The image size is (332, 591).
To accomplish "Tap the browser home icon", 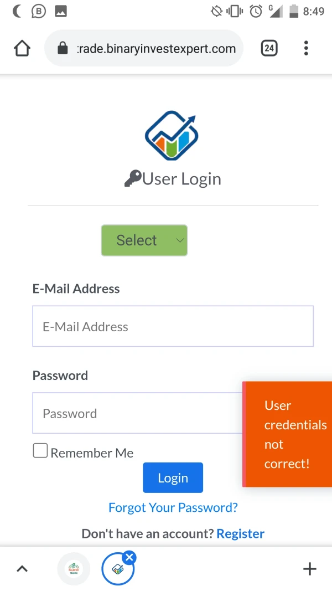I will 22,49.
